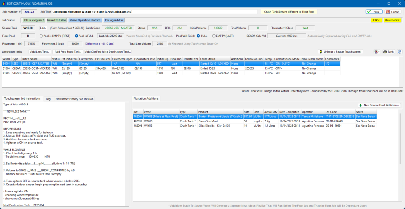405x209 pixels.
Task: Select the S1606 CLEAR vessel row
Action: pyautogui.click(x=171, y=68)
